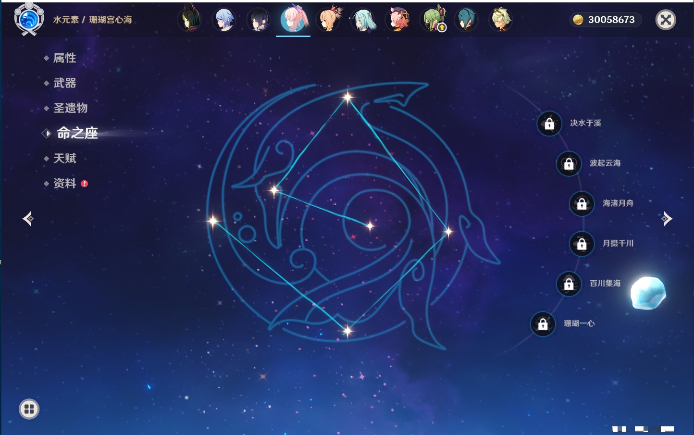Viewport: 694px width, 435px height.
Task: Open constellation label 海渚月舟
Action: tap(618, 203)
